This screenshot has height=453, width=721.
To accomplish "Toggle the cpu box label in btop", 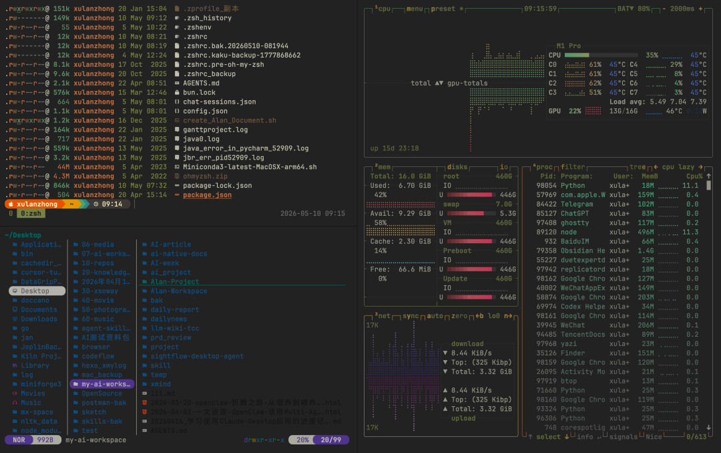I will point(382,9).
